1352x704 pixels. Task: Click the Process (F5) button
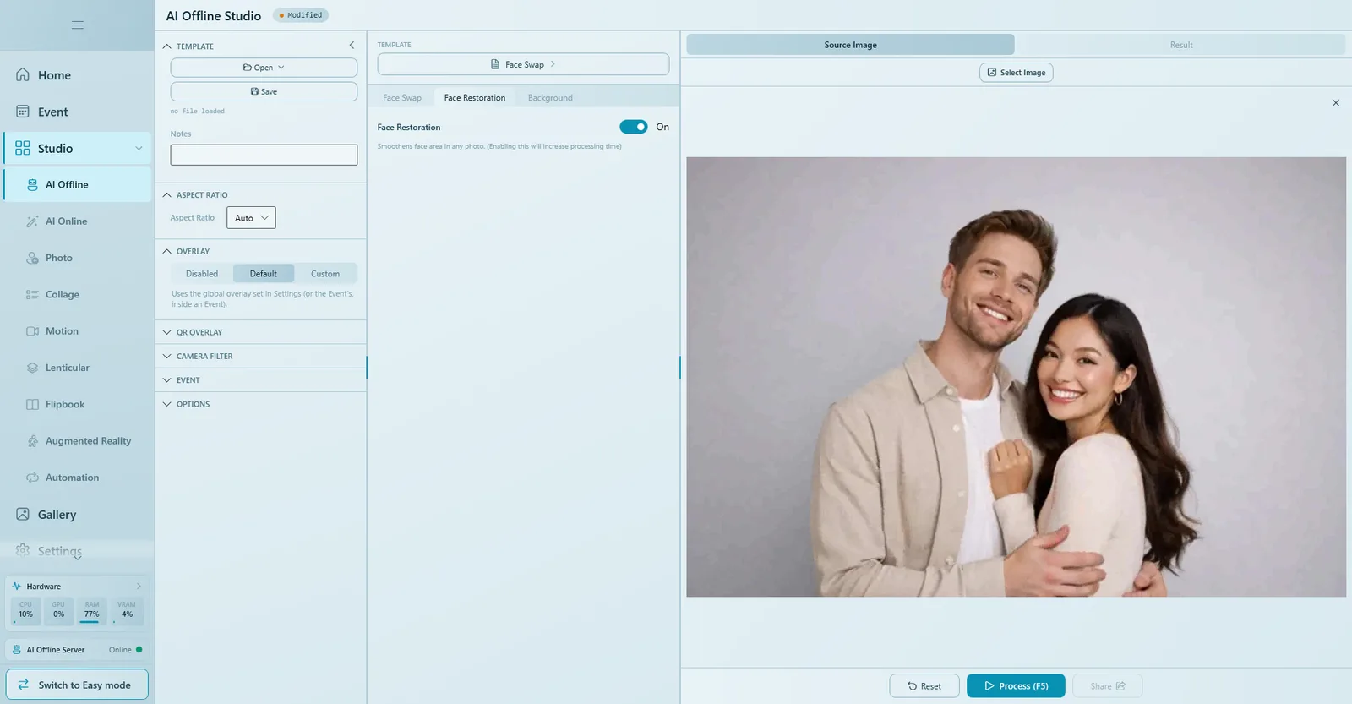tap(1017, 686)
